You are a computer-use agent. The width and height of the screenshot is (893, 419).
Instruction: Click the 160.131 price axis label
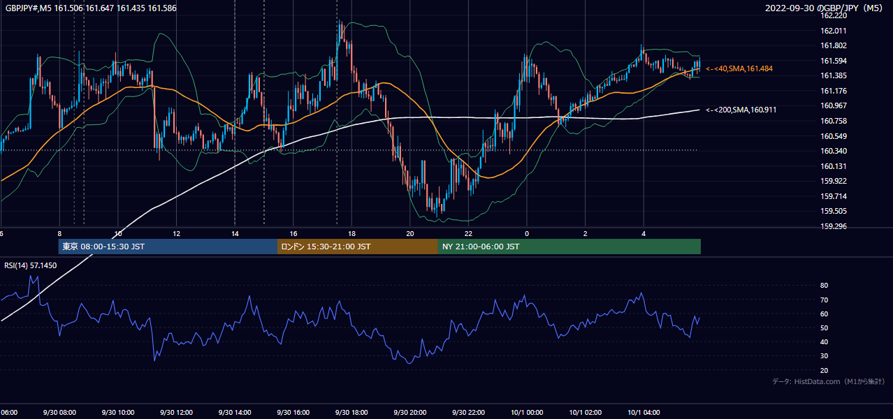833,166
